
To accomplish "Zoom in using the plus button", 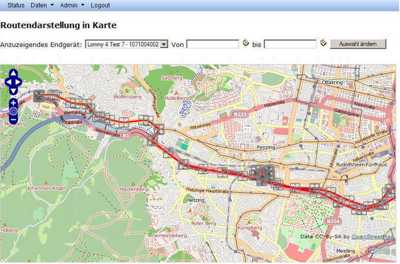I will click(x=14, y=103).
